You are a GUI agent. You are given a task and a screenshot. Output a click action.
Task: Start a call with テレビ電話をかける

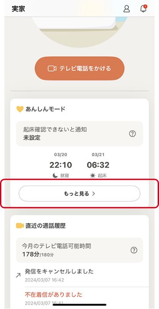[x=79, y=69]
